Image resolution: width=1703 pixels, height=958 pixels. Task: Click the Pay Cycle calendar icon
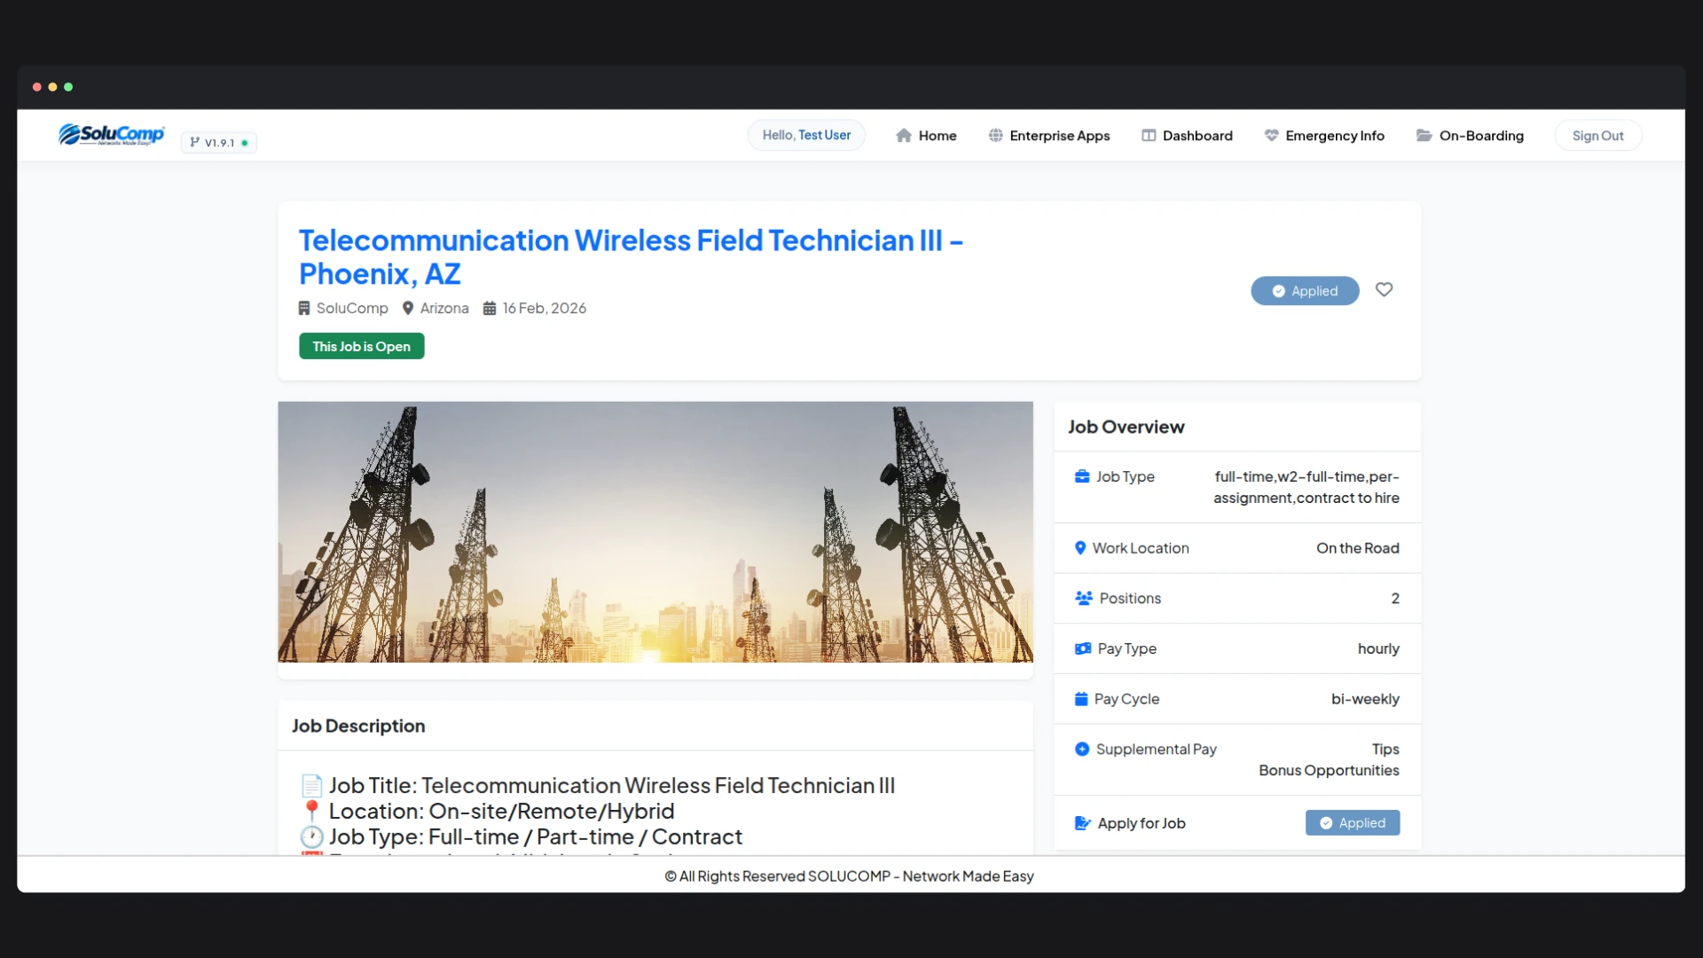(x=1081, y=699)
